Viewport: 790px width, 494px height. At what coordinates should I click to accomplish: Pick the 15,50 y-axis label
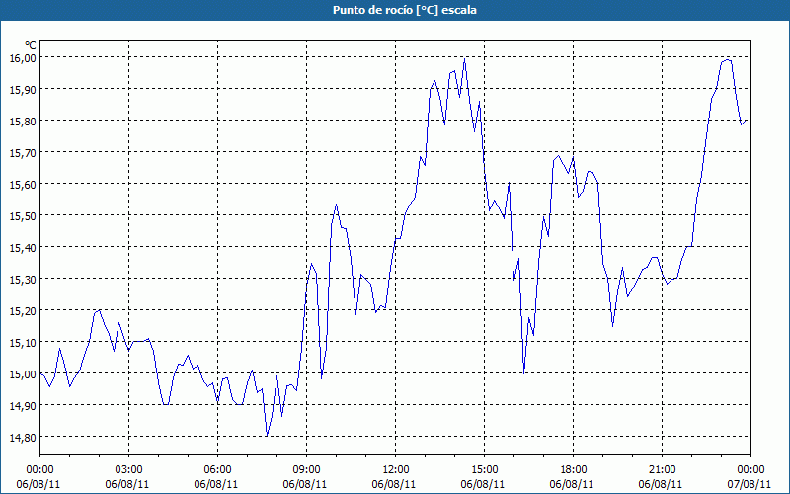tap(23, 215)
